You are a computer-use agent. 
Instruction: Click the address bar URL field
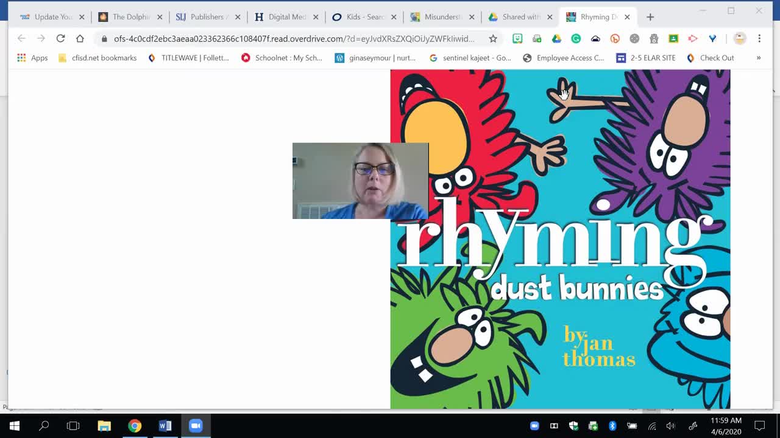(294, 38)
